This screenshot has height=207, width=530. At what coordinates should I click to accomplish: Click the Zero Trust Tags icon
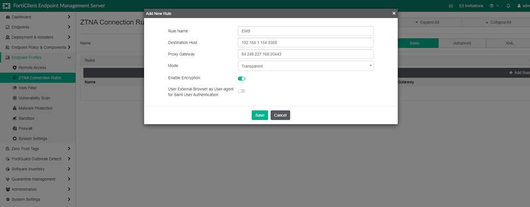pyautogui.click(x=8, y=149)
